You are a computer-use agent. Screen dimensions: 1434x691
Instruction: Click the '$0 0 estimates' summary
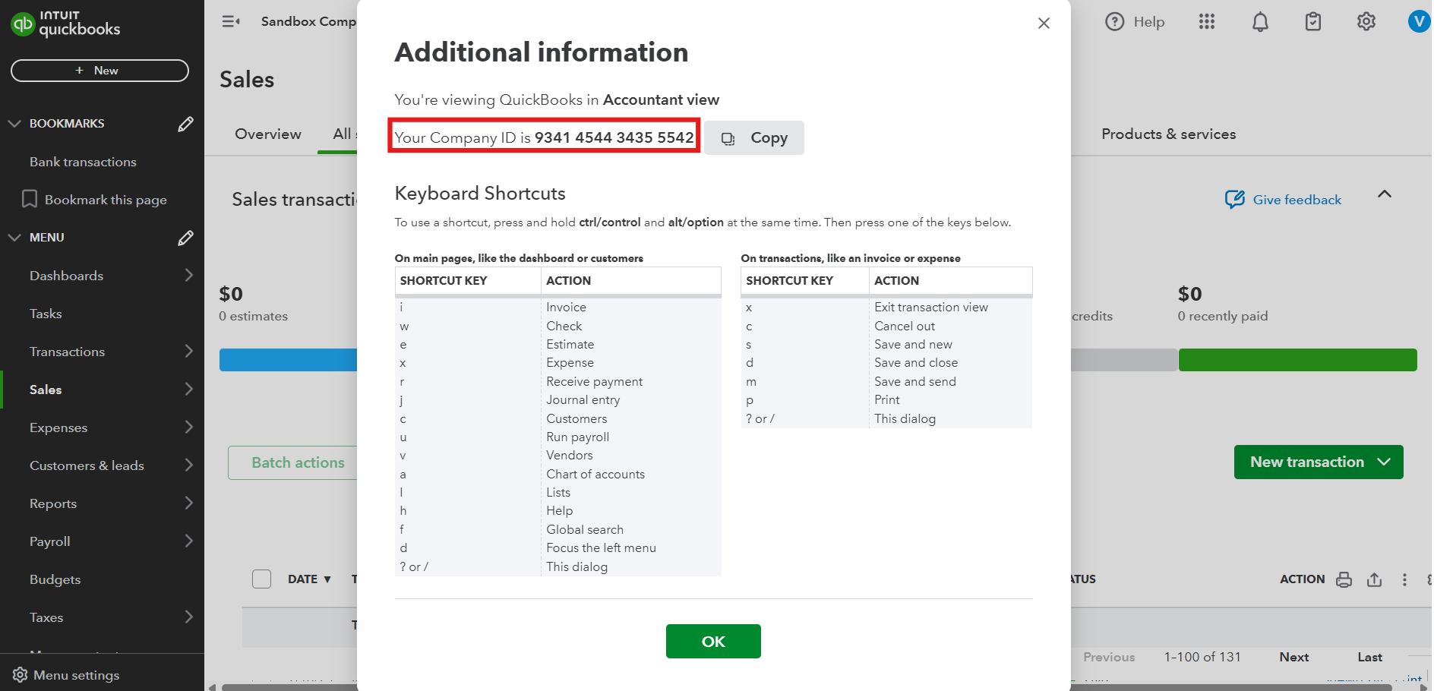253,303
